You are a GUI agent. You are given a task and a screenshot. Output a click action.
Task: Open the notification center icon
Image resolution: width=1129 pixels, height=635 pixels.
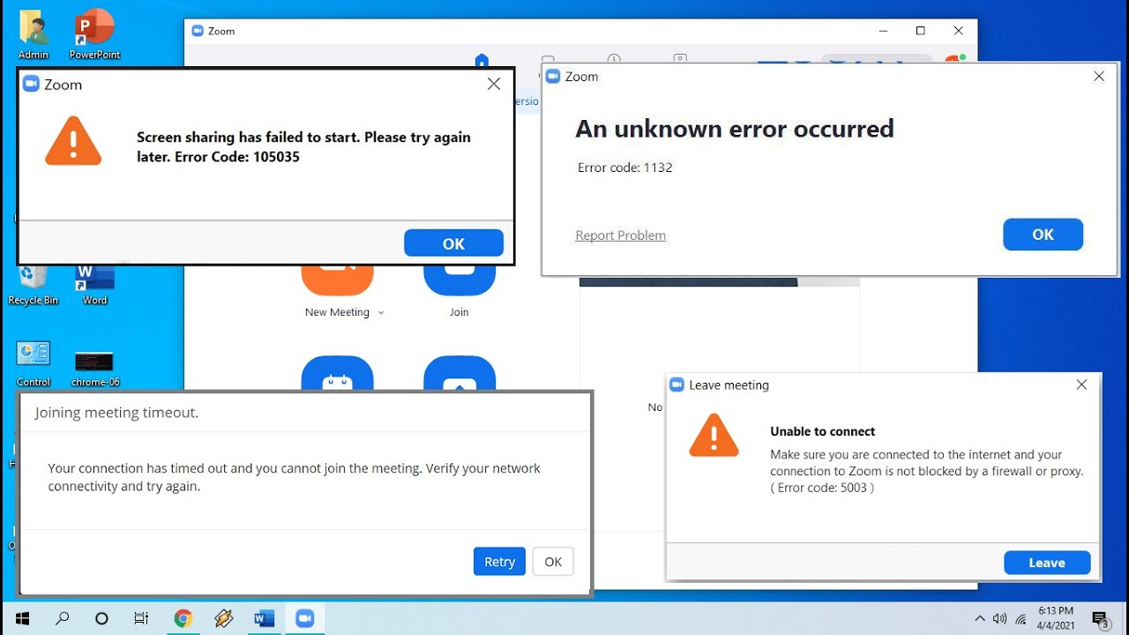(1101, 619)
